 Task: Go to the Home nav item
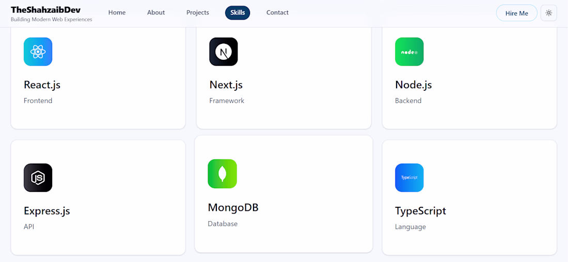pyautogui.click(x=117, y=13)
